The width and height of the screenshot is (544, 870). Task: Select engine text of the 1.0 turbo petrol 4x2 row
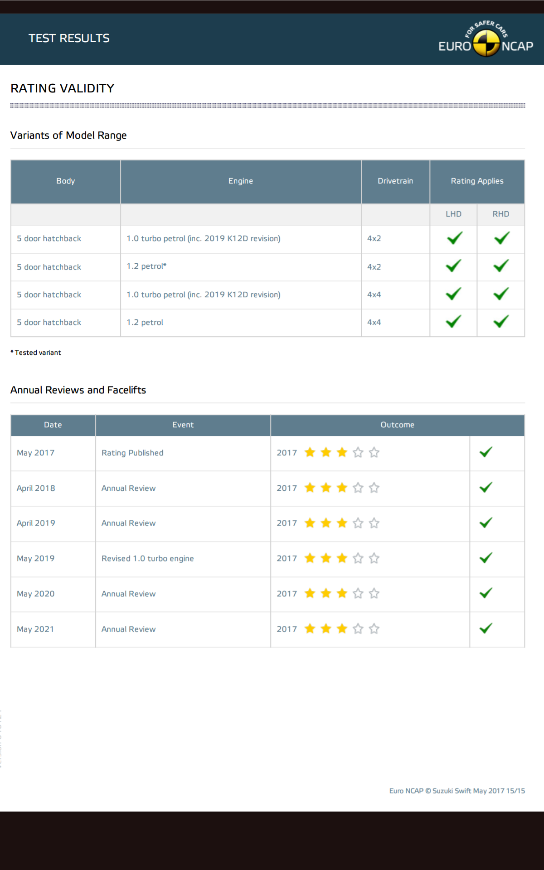tap(204, 239)
